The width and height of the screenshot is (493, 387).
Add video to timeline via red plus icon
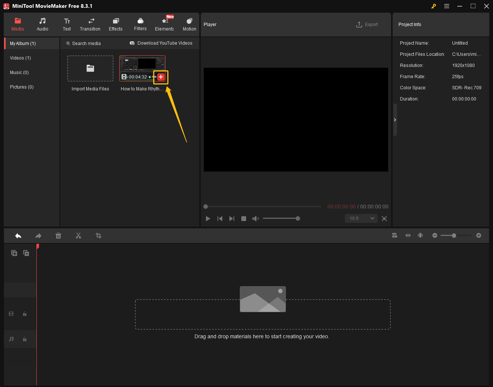[x=160, y=77]
